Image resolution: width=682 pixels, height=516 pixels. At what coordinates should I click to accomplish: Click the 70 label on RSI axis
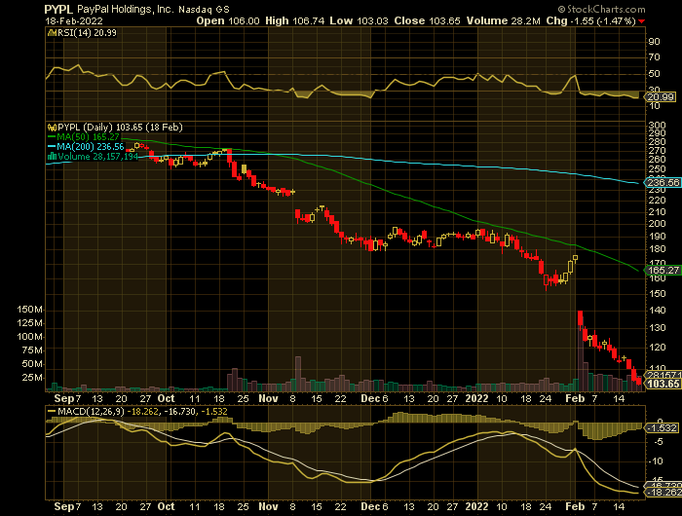click(x=654, y=57)
